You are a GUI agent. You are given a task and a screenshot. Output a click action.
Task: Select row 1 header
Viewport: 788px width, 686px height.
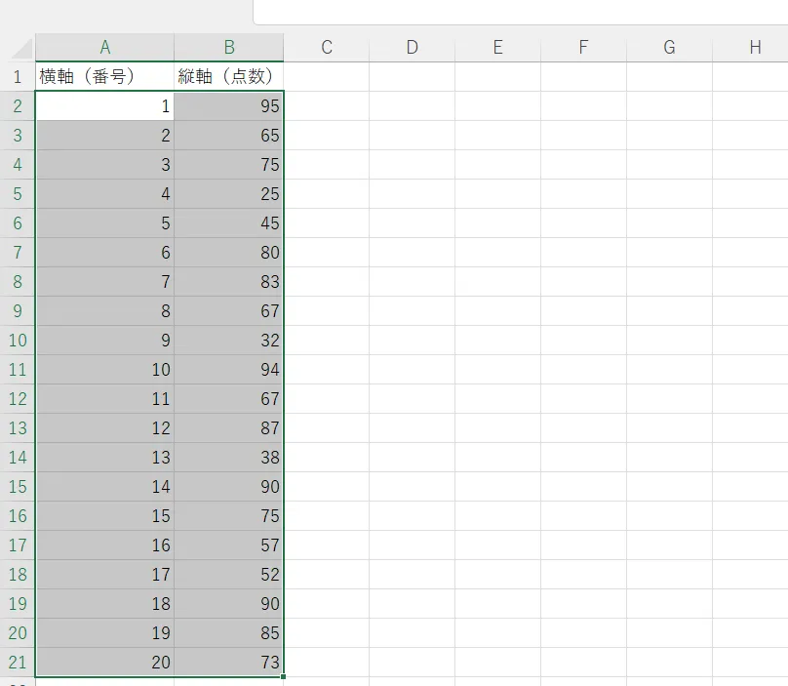tap(18, 77)
